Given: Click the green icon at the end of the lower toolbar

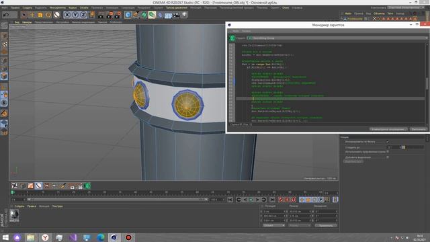Looking at the screenshot, I should pos(87,186).
